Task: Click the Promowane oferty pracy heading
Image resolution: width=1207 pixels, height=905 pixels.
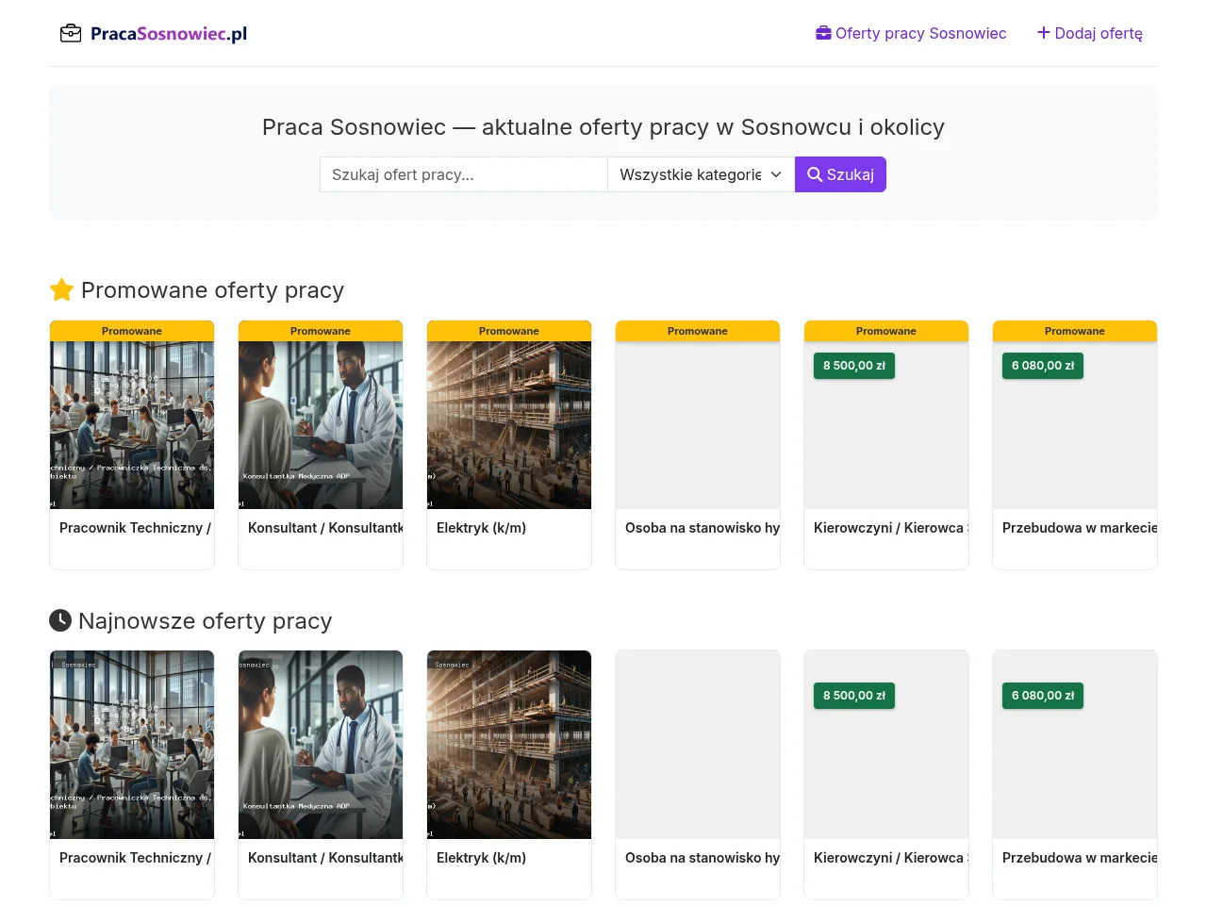Action: coord(212,290)
